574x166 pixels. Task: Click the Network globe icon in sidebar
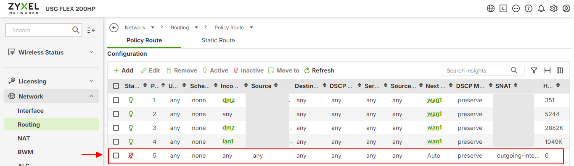pos(11,96)
